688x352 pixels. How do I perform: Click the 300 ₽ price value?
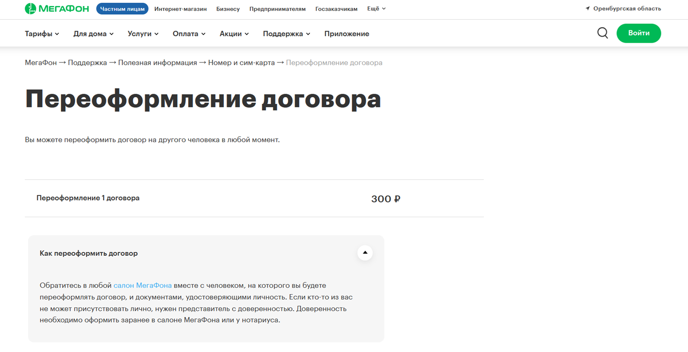pyautogui.click(x=386, y=199)
